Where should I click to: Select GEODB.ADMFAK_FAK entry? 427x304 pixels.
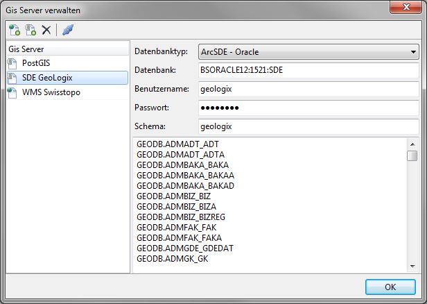177,228
